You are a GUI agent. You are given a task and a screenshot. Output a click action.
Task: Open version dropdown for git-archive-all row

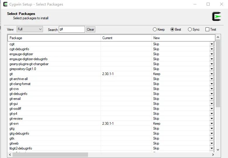pyautogui.click(x=212, y=79)
